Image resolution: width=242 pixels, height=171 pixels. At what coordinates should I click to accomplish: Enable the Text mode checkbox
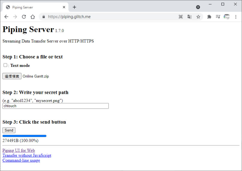pyautogui.click(x=5, y=65)
